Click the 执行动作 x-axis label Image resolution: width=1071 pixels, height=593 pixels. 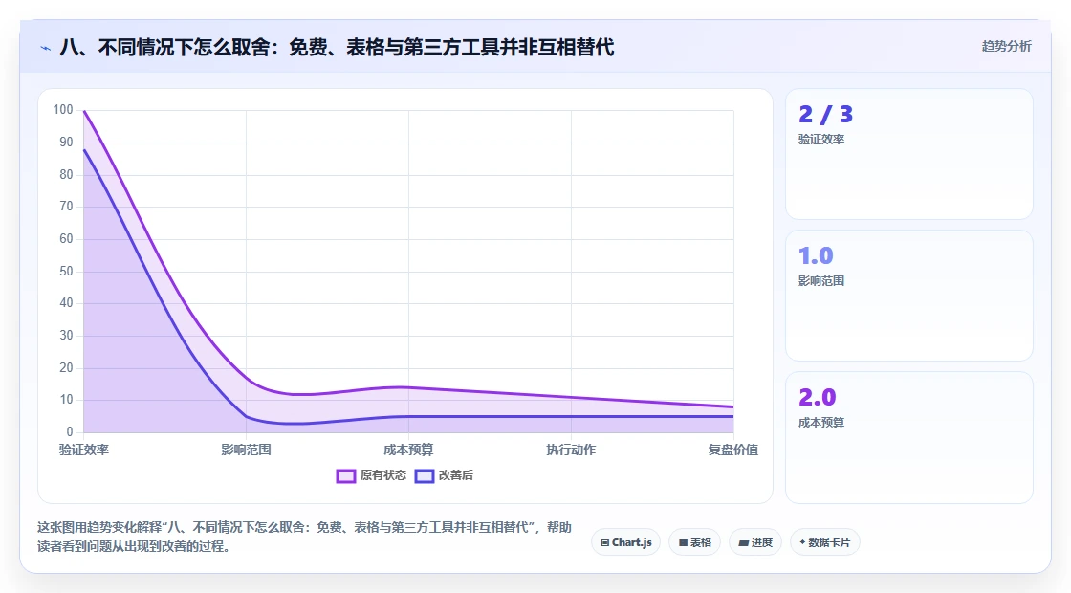(x=571, y=450)
